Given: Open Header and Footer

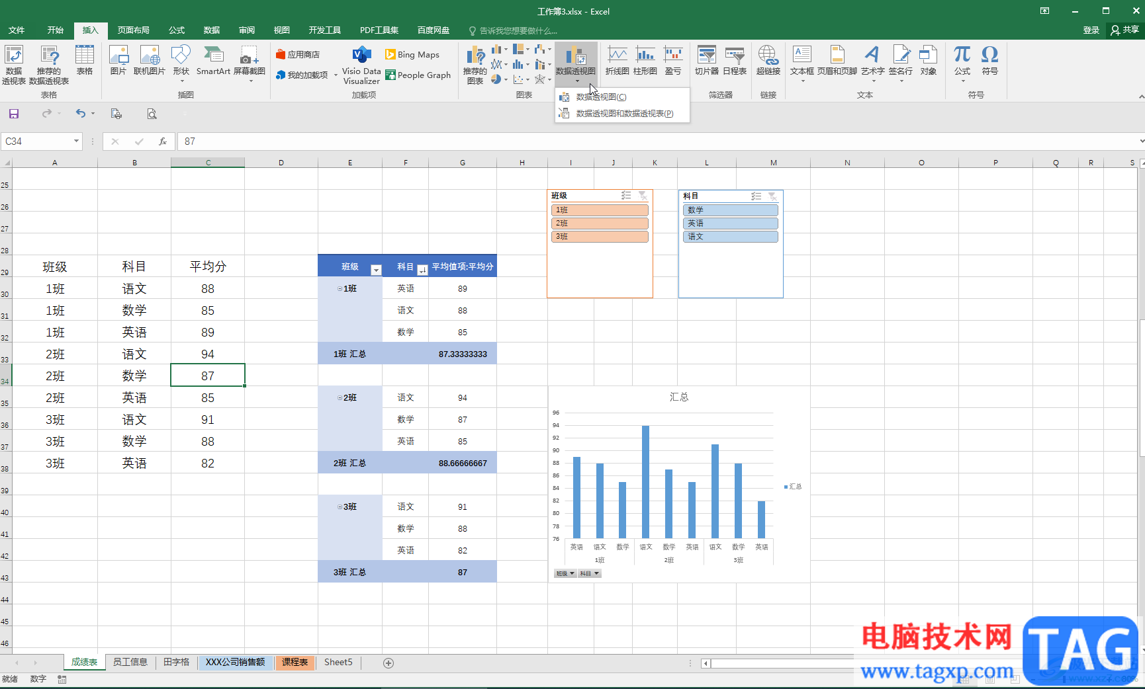Looking at the screenshot, I should tap(837, 60).
